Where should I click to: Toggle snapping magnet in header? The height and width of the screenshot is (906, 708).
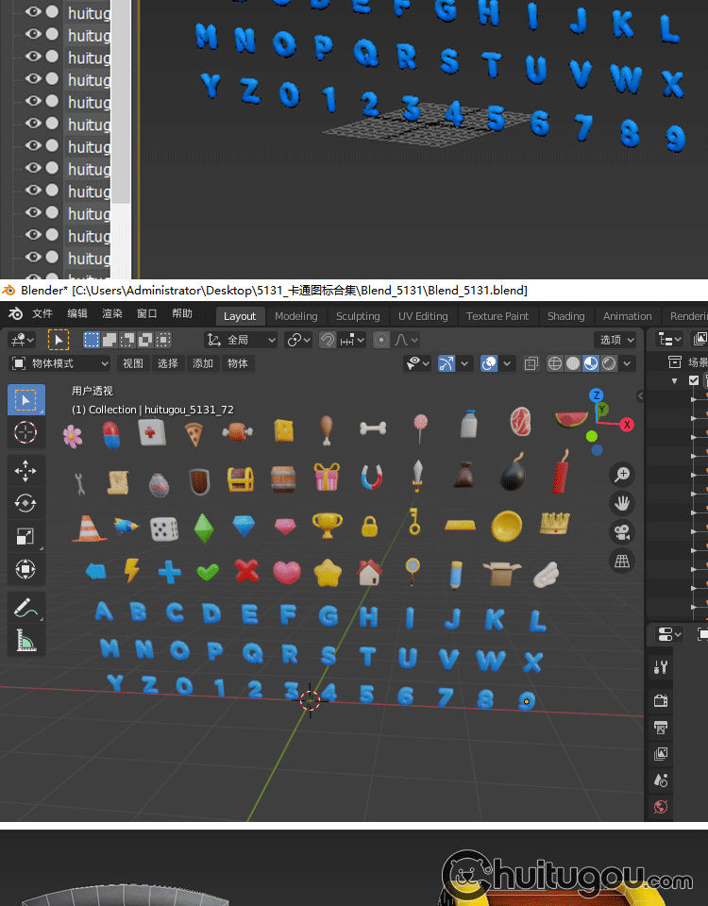click(x=328, y=340)
